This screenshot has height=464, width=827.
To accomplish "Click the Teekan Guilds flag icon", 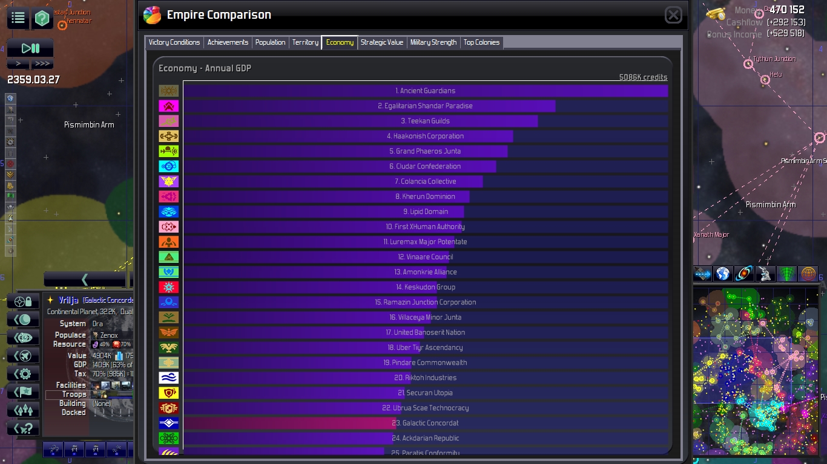I will coord(169,121).
